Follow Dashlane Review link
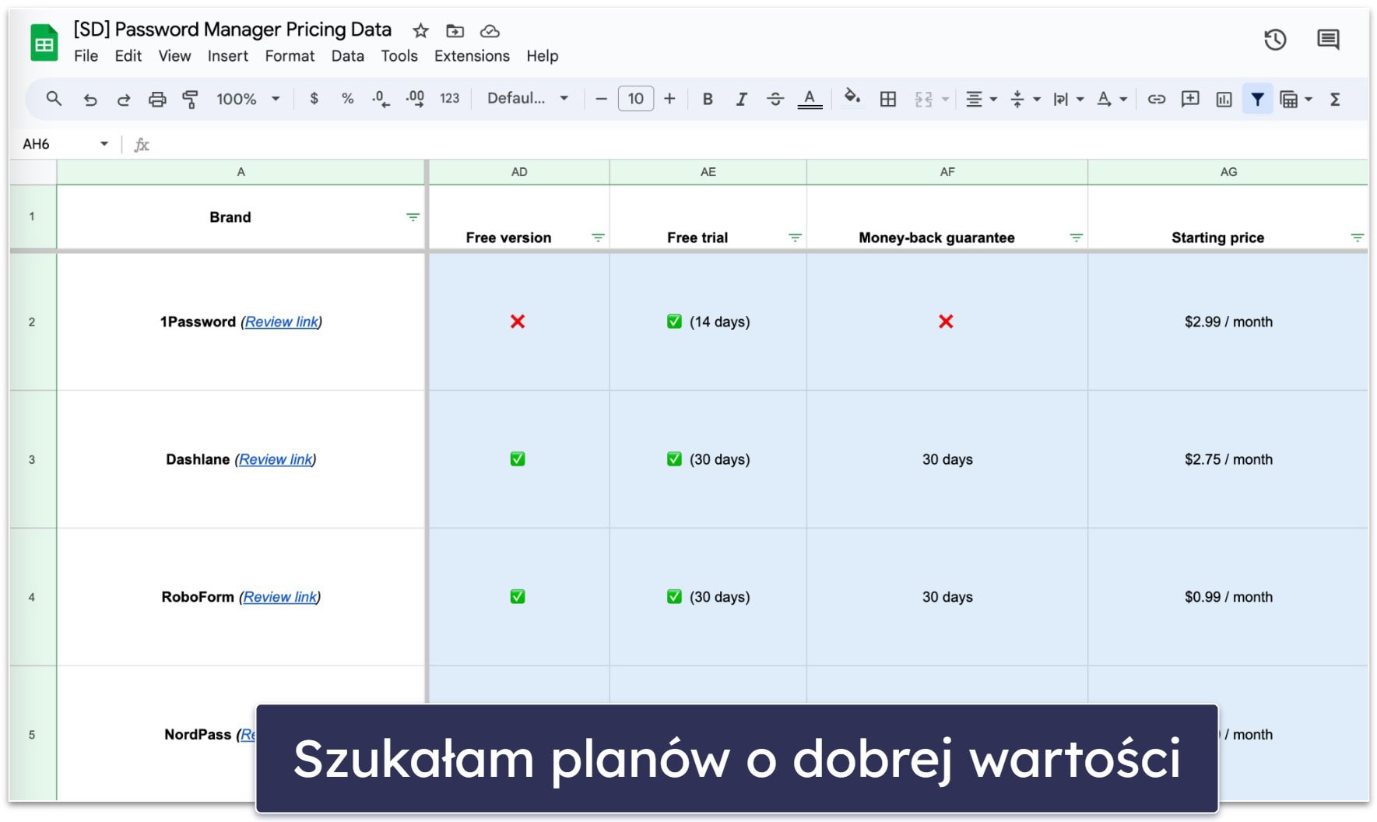 [x=276, y=459]
